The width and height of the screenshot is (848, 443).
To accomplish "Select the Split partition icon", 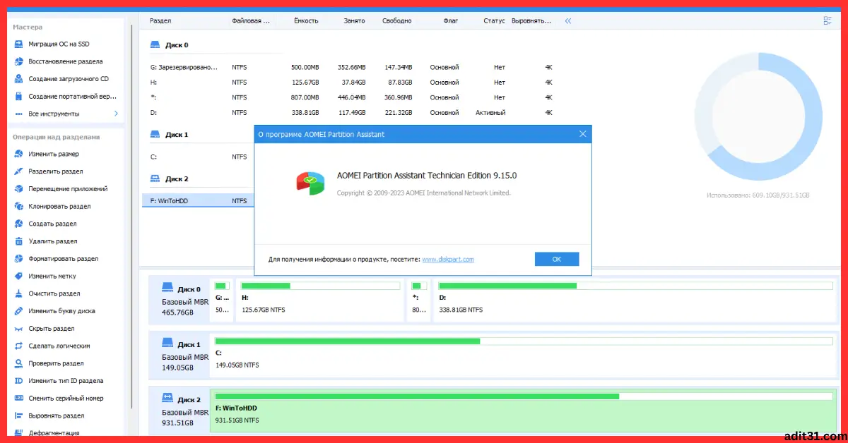I will (20, 171).
